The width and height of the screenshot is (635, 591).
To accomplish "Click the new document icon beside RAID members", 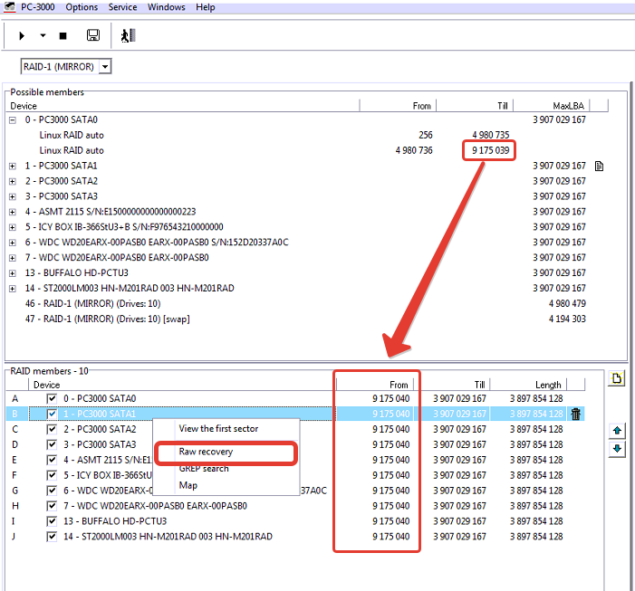I will point(616,378).
